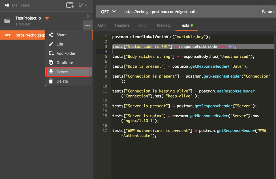The image size is (276, 179).
Task: Select the GET echo.getpostman request in sidebar
Action: coord(23,35)
